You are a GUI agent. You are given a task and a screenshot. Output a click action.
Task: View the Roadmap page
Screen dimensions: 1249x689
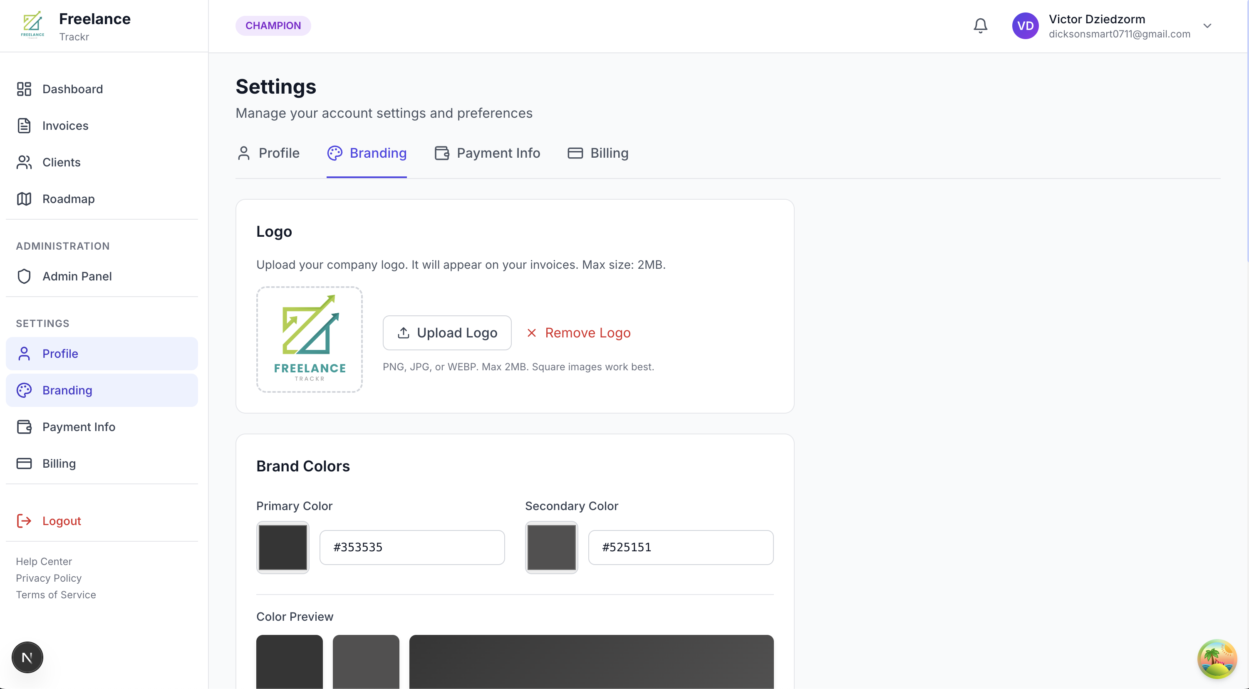click(x=68, y=199)
